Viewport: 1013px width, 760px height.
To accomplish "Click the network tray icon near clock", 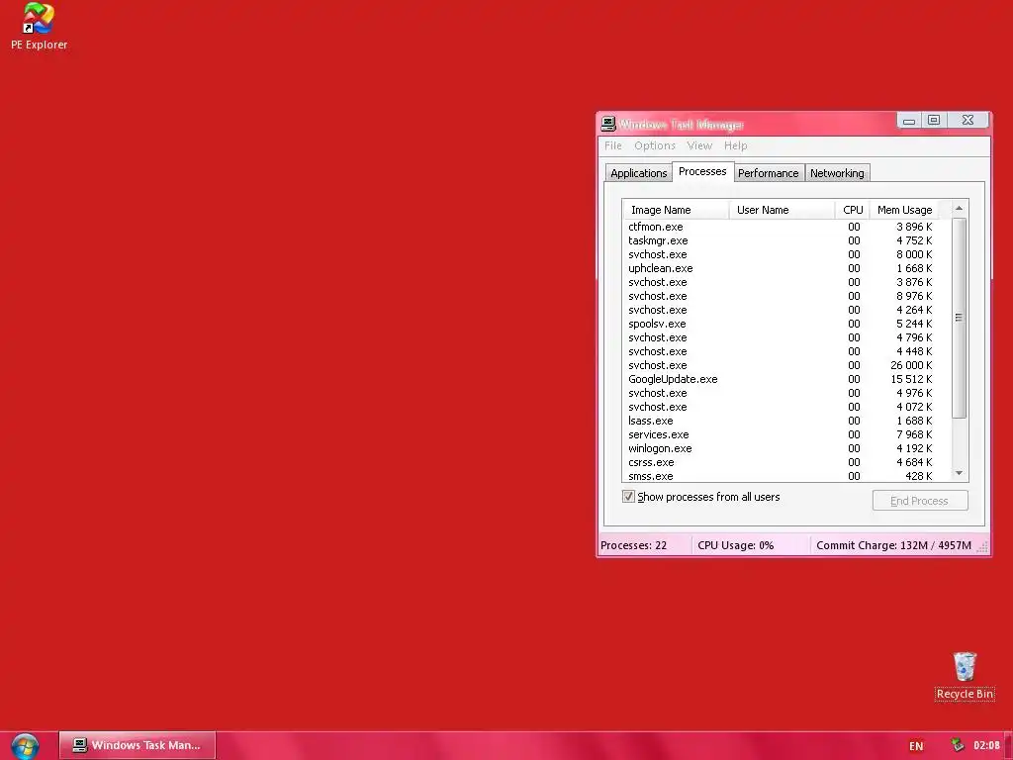I will pyautogui.click(x=957, y=745).
